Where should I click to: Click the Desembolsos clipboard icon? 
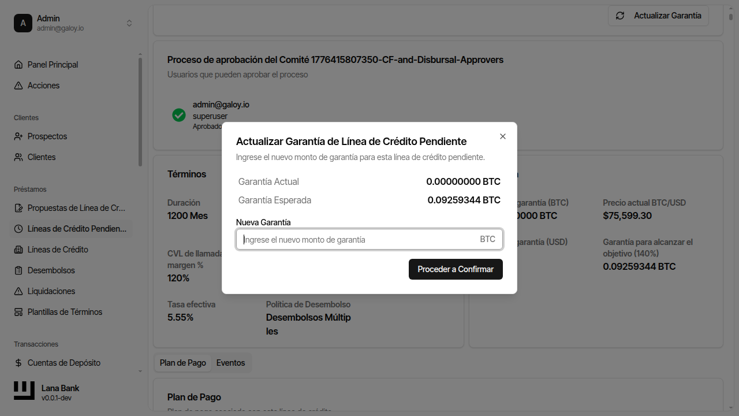[18, 270]
